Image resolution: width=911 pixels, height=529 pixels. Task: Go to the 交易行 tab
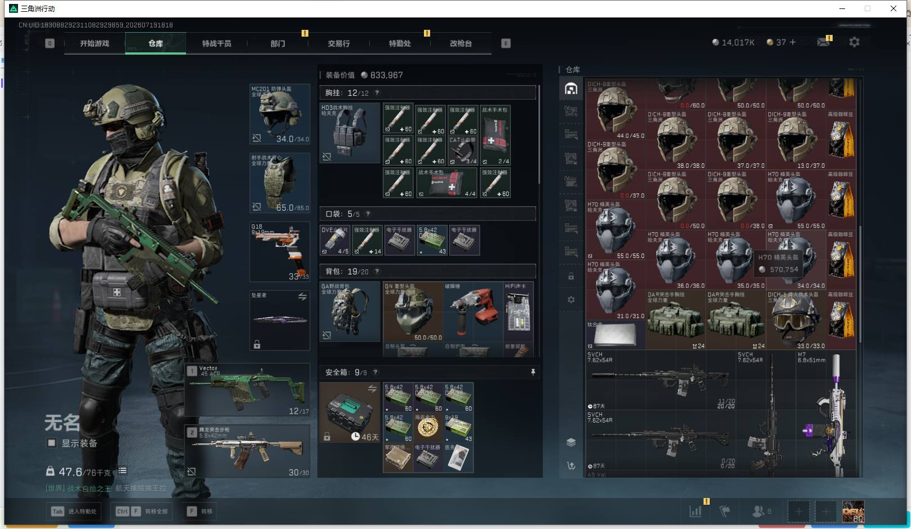click(x=338, y=43)
